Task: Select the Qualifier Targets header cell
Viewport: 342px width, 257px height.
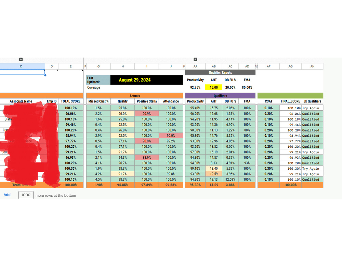Action: click(220, 72)
